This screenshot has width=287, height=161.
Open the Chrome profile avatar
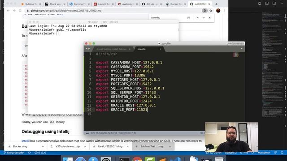[218, 11]
